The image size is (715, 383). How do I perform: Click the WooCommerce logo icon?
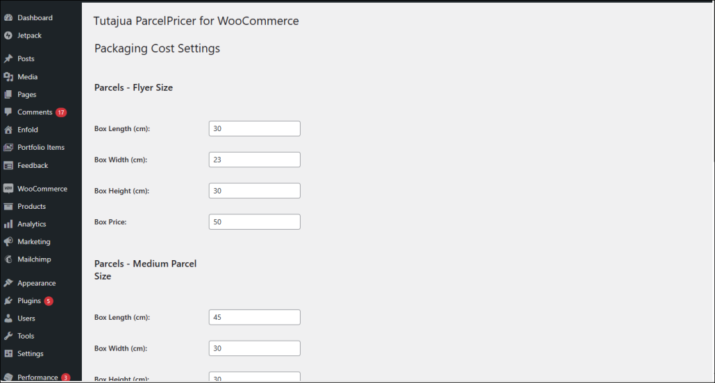pos(8,189)
